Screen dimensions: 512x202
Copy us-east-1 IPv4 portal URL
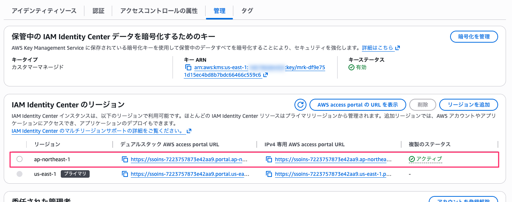tap(269, 174)
